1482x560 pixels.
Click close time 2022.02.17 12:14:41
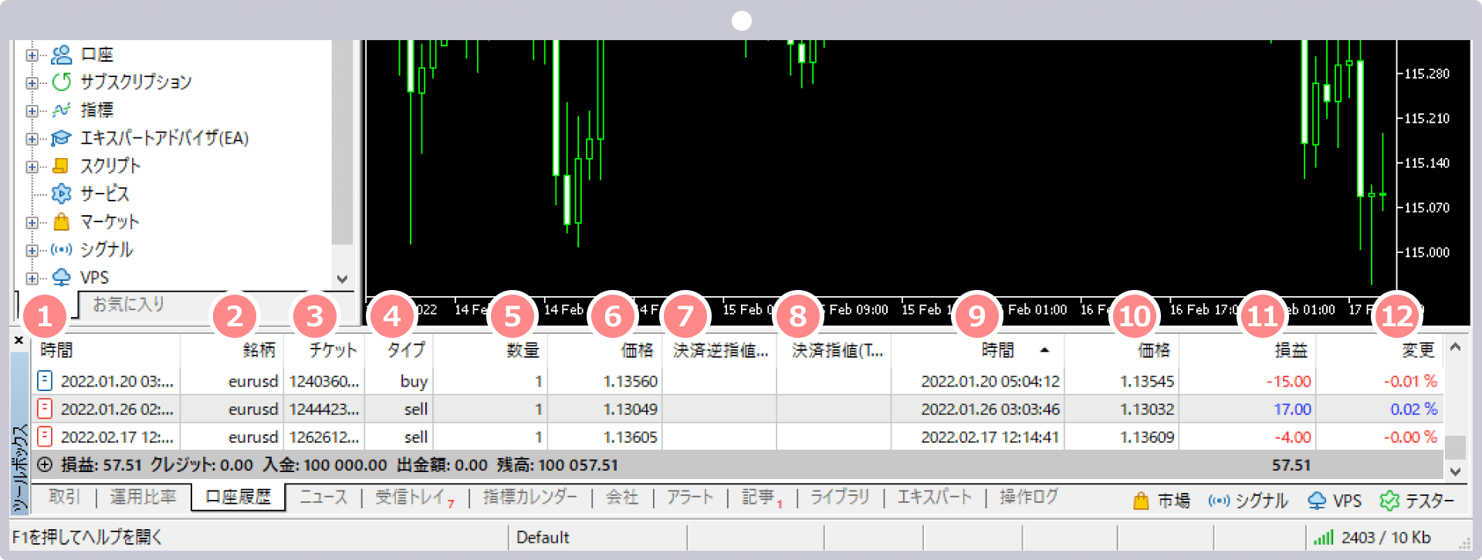pyautogui.click(x=990, y=437)
